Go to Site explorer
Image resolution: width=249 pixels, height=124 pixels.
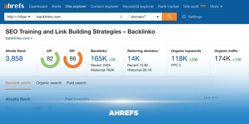click(76, 7)
